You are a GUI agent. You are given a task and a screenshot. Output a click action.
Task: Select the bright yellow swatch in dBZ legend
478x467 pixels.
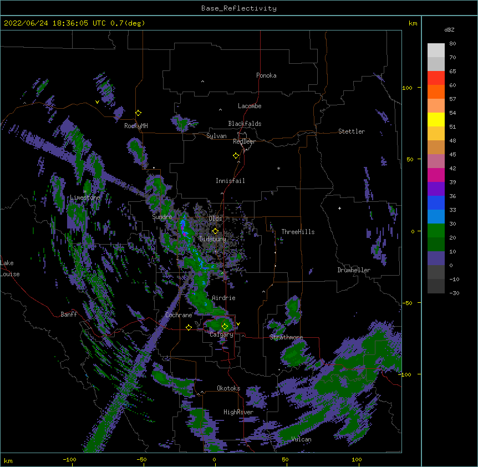pyautogui.click(x=436, y=119)
